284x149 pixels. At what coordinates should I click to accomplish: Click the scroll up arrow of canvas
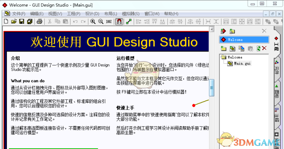tap(211, 29)
